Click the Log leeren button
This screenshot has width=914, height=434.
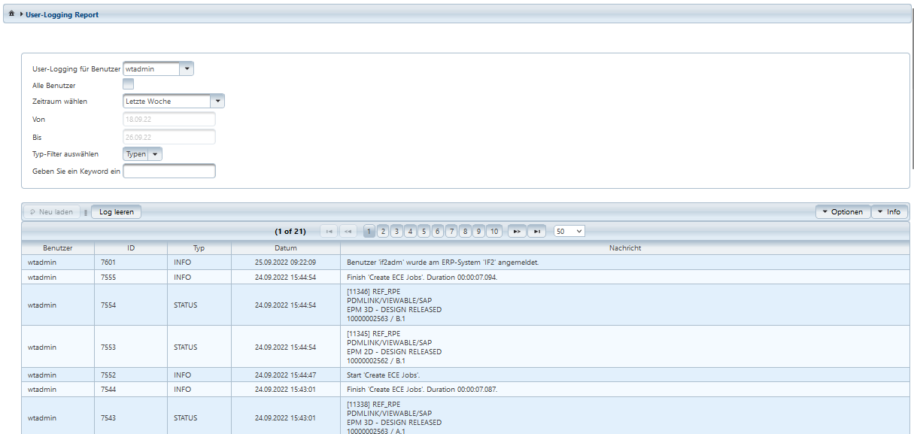tap(116, 212)
